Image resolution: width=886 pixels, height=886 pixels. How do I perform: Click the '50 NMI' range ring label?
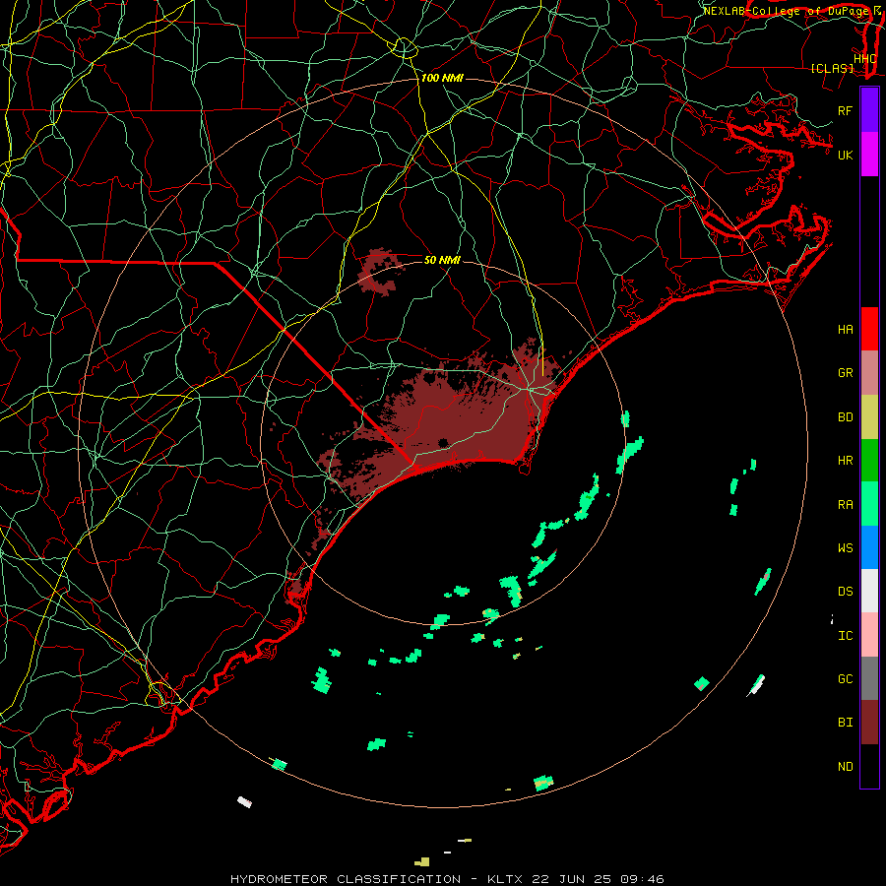tap(442, 260)
